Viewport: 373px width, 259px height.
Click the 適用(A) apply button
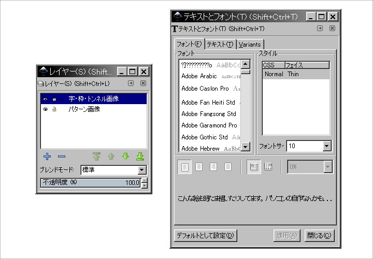[287, 236]
